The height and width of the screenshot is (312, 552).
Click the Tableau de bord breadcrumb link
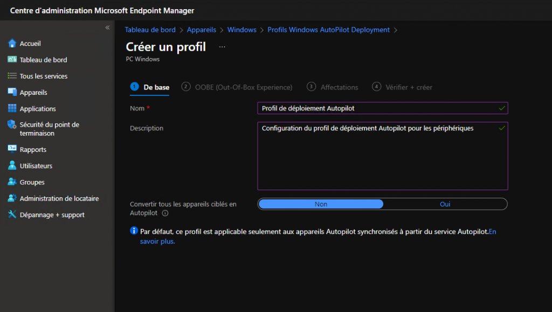(x=150, y=30)
